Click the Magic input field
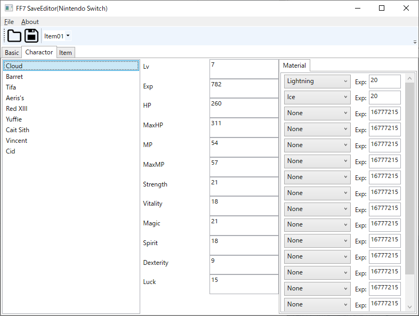419x316 pixels. 244,226
